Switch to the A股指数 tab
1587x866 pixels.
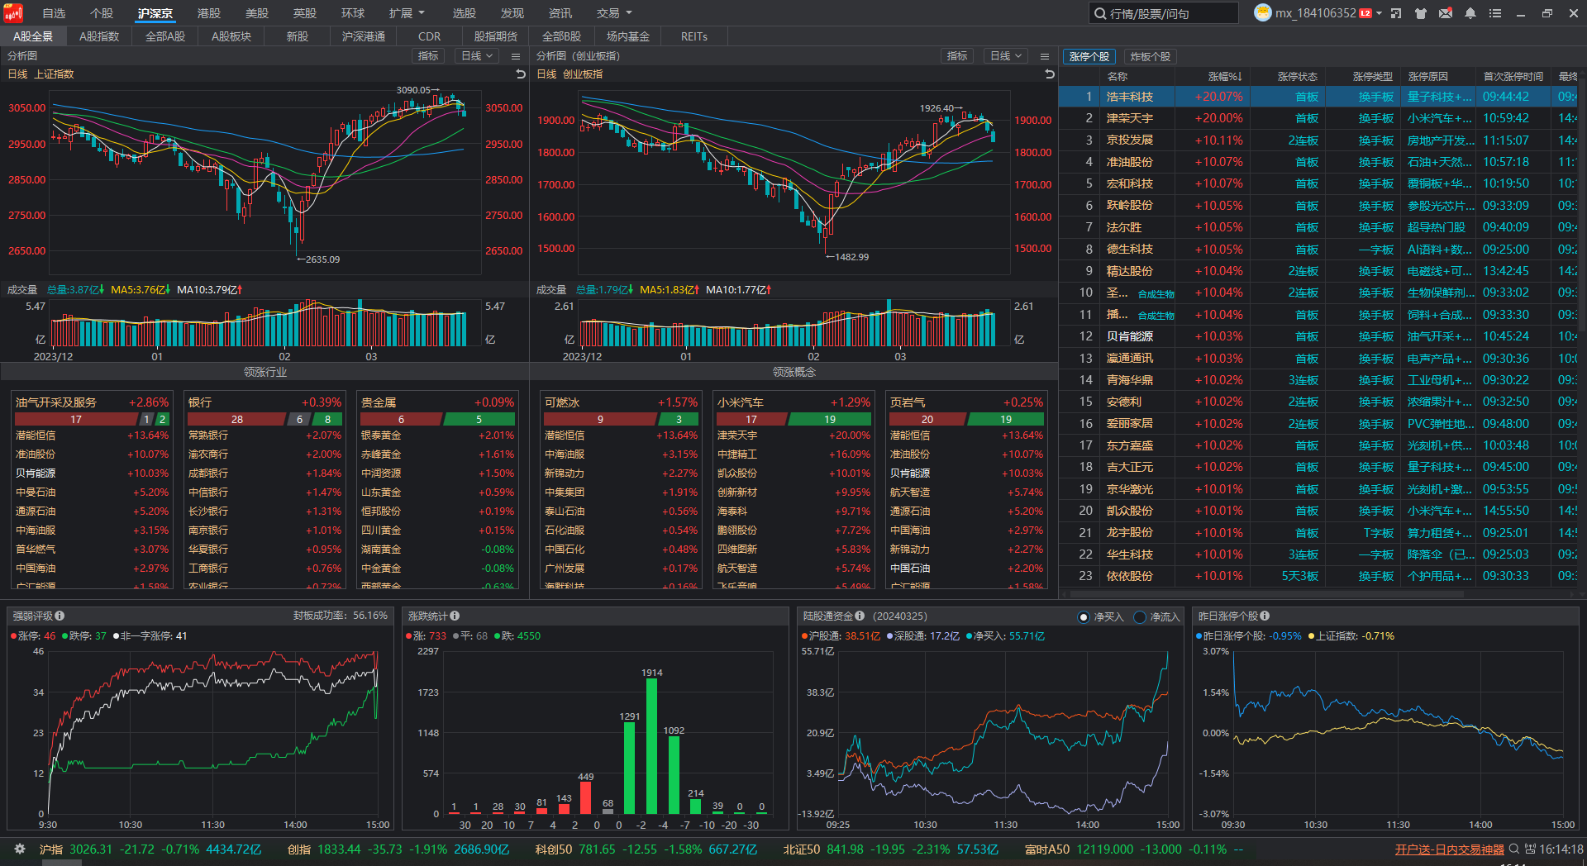[x=99, y=36]
